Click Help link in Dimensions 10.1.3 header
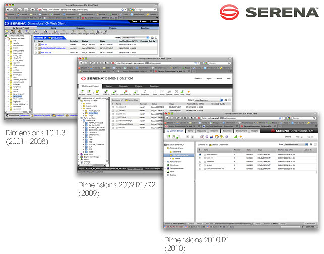 pos(134,21)
